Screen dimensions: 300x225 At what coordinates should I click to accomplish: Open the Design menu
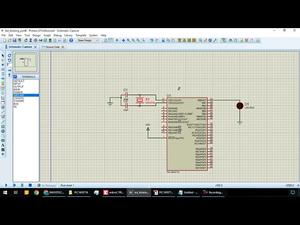(x=37, y=36)
